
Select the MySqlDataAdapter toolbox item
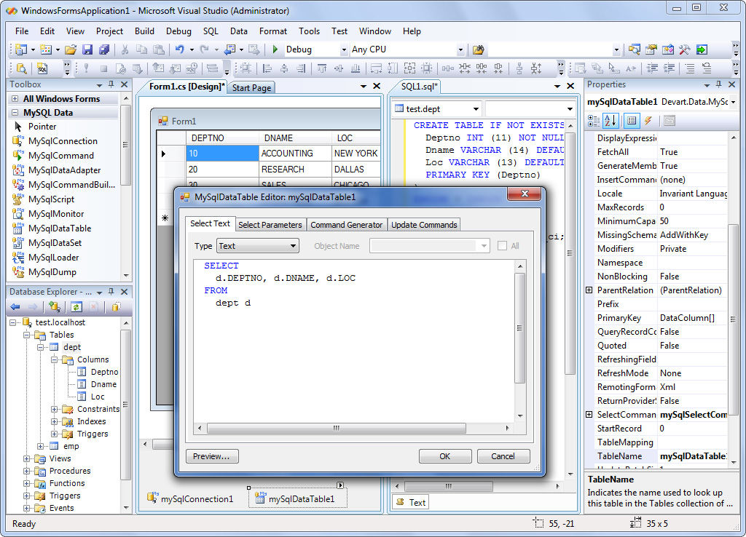(64, 170)
